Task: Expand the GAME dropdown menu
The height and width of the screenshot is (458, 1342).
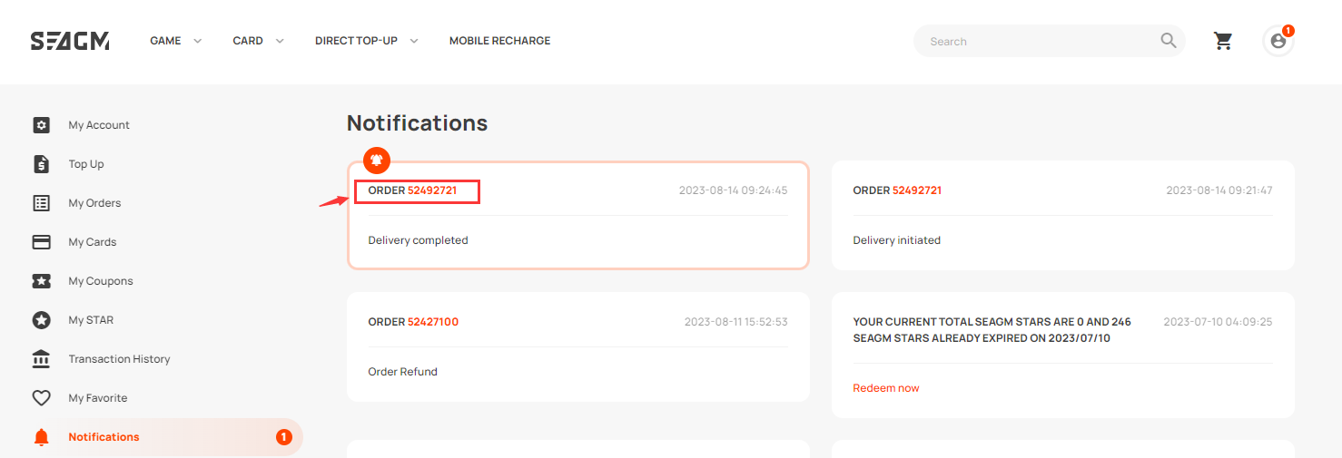Action: [176, 41]
